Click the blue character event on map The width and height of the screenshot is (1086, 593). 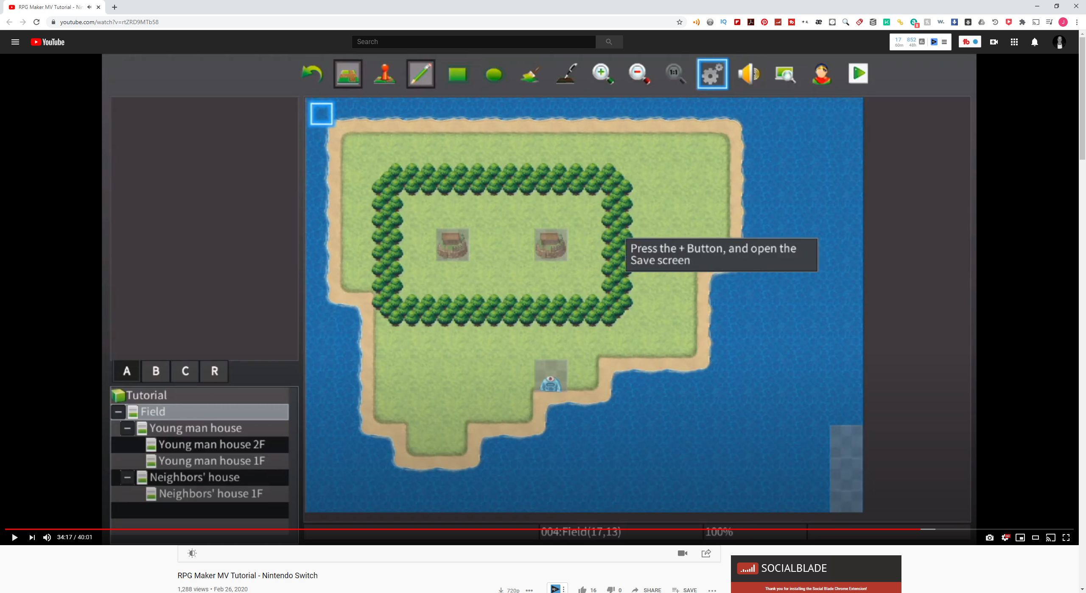point(551,383)
